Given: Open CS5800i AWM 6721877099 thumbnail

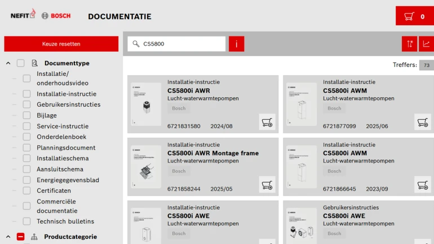Looking at the screenshot, I should click(302, 104).
